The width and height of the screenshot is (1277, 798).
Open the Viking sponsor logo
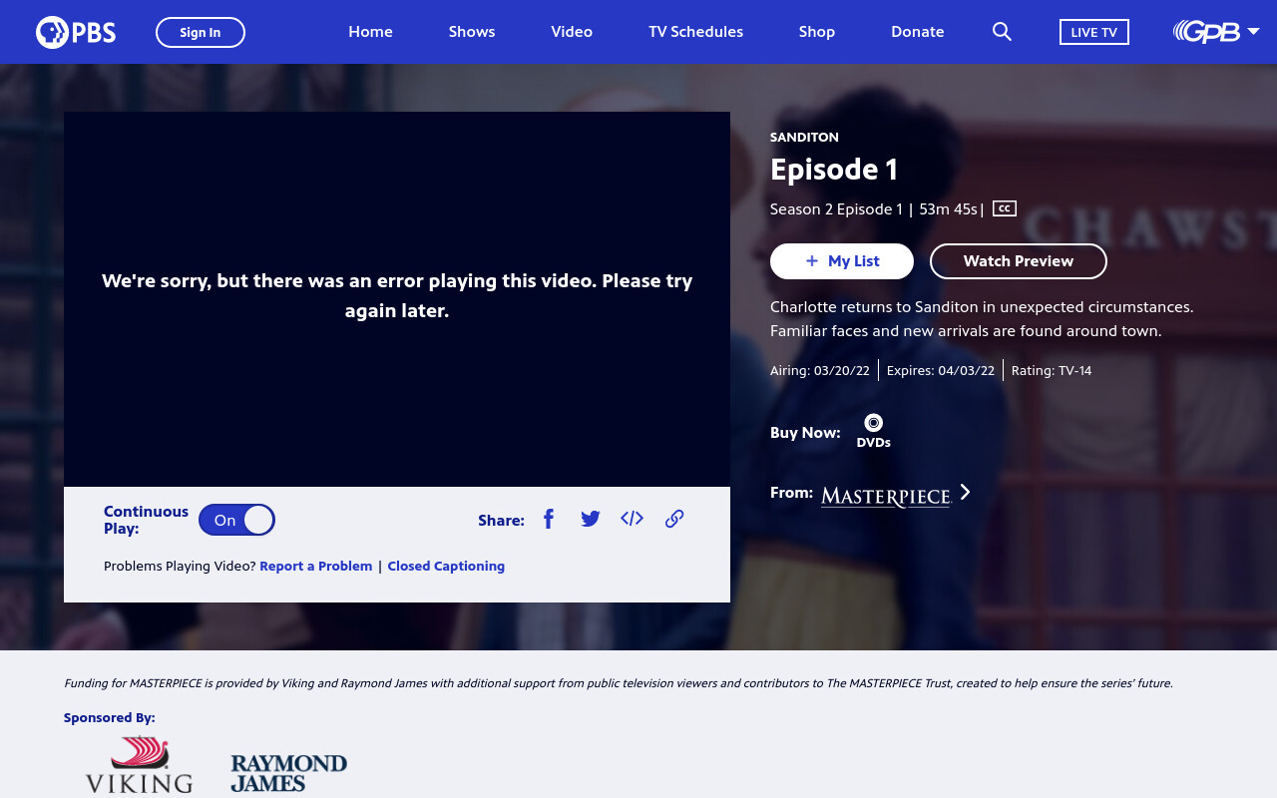click(140, 765)
